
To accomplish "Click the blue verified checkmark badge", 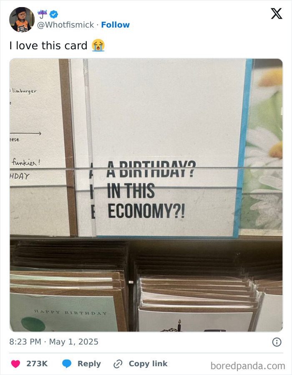I will [54, 14].
